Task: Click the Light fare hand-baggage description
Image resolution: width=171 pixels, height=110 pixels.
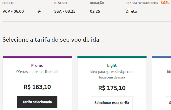Action: point(112,74)
